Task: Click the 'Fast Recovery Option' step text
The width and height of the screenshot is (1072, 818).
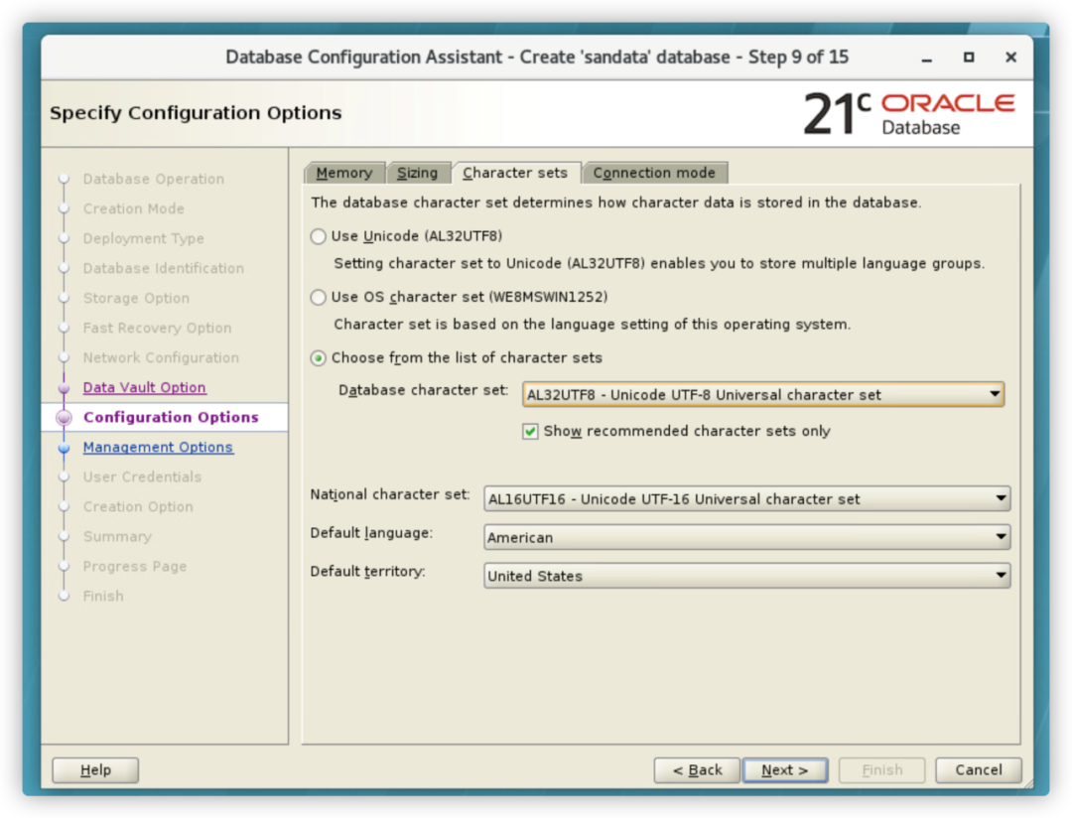Action: pos(157,329)
